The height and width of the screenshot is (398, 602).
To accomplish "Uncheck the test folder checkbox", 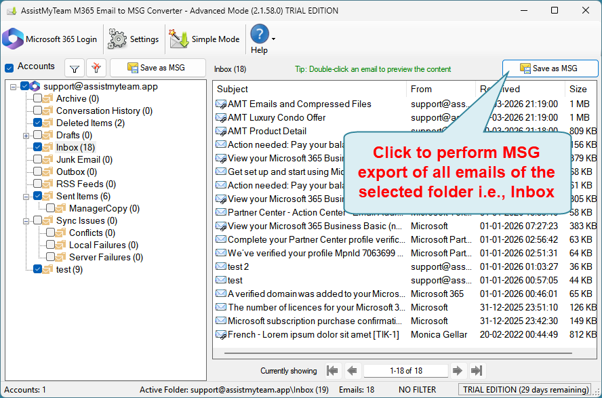I will [x=38, y=269].
